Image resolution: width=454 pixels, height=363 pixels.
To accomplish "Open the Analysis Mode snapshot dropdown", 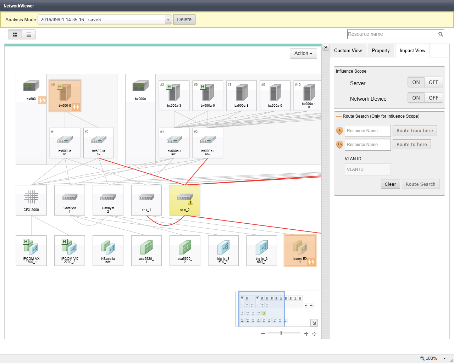I will 168,20.
